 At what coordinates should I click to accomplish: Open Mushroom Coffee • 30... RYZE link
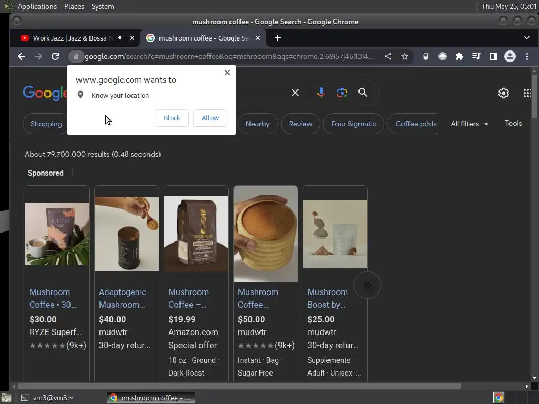53,298
